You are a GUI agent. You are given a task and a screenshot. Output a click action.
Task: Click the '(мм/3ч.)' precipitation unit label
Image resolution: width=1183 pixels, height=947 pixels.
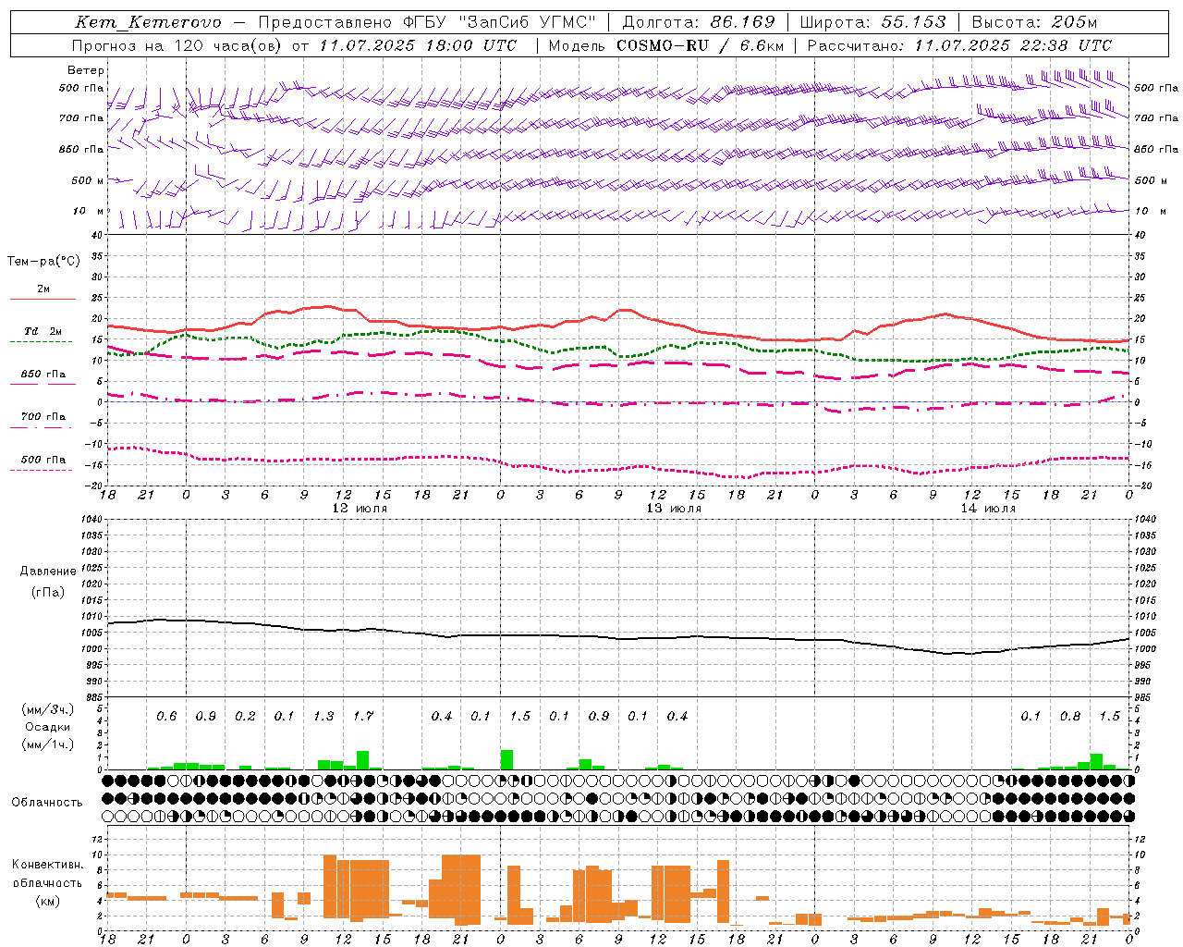pos(47,709)
